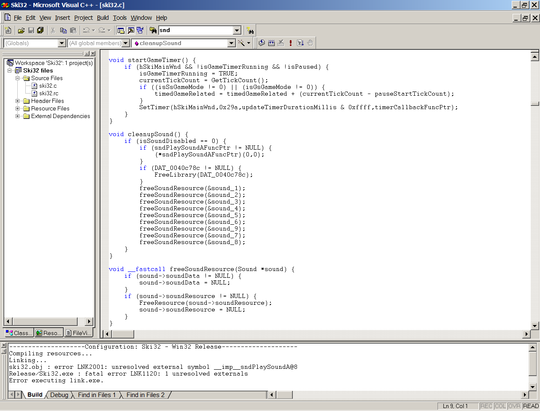Click the ski32.c document icon in menu bar
This screenshot has width=540, height=411.
click(8, 17)
